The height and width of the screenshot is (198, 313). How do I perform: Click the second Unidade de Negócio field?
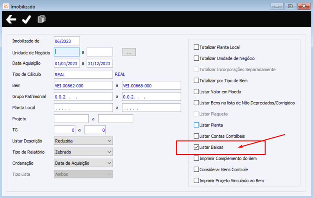100,52
